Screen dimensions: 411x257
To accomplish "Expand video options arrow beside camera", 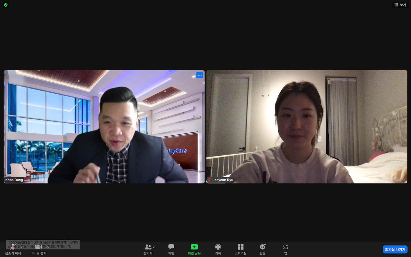I will [48, 247].
